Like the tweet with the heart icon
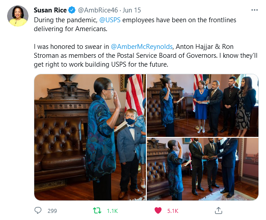 coord(158,211)
